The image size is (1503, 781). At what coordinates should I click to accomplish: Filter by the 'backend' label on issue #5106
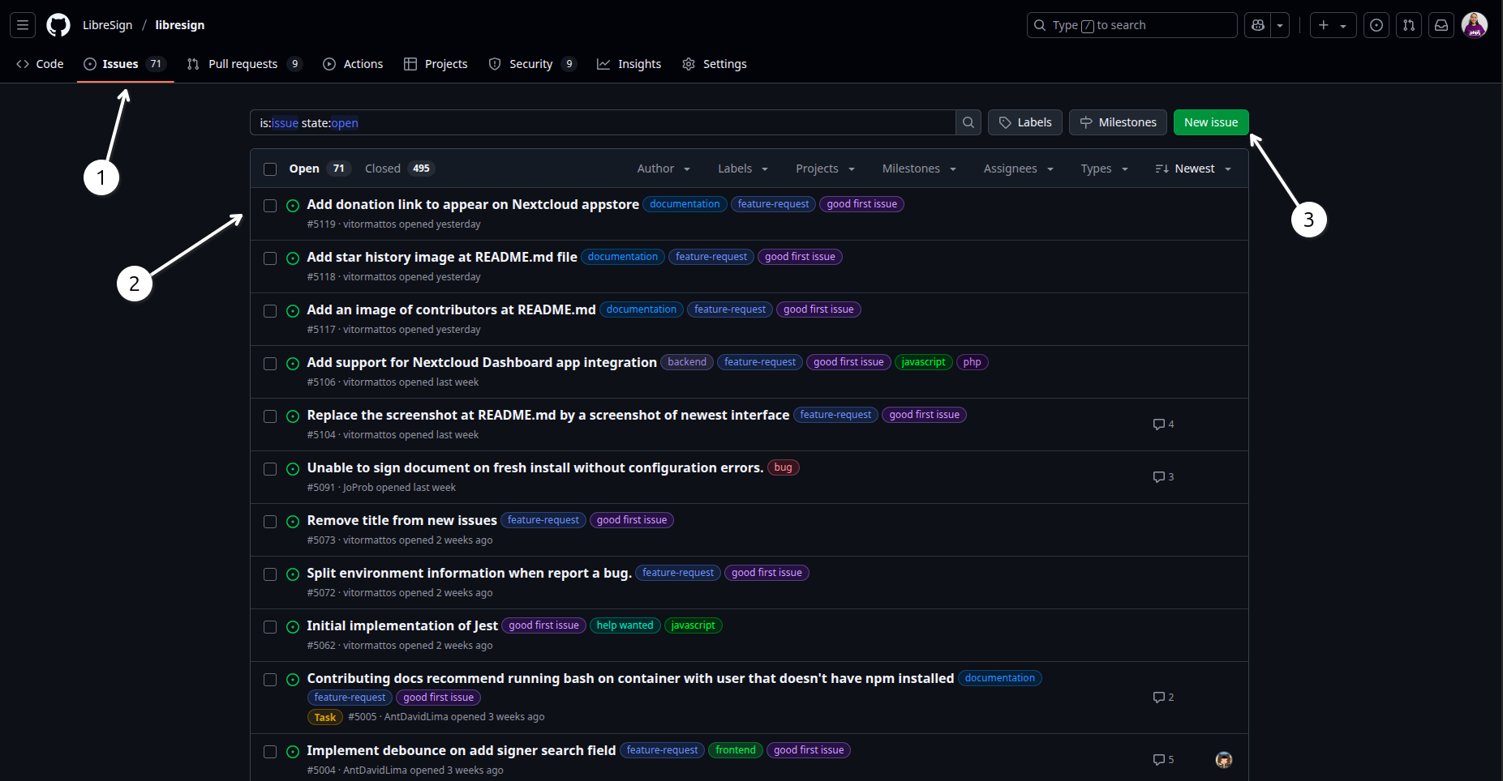[x=687, y=362]
